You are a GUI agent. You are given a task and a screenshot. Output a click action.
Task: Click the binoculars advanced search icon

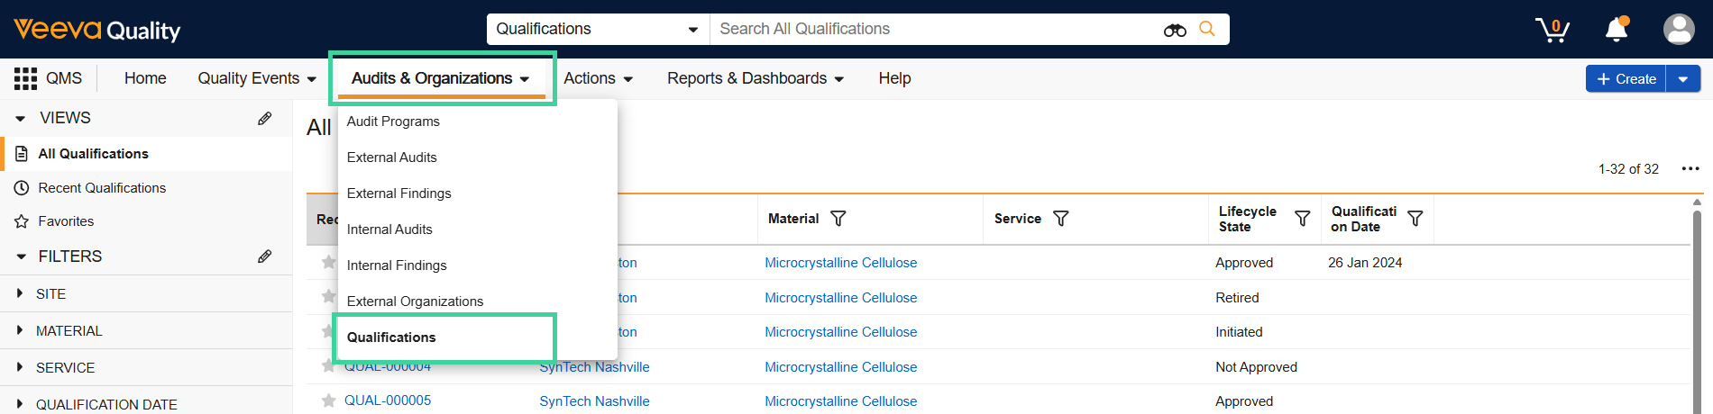1175,30
